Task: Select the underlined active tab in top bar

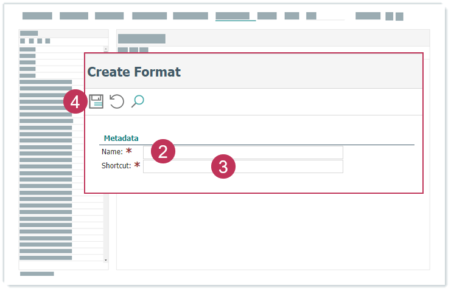Action: tap(232, 16)
